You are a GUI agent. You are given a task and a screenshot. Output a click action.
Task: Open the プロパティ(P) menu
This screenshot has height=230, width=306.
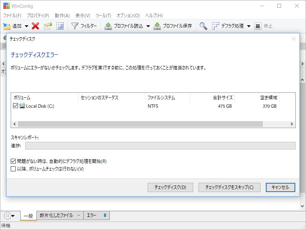(38, 15)
